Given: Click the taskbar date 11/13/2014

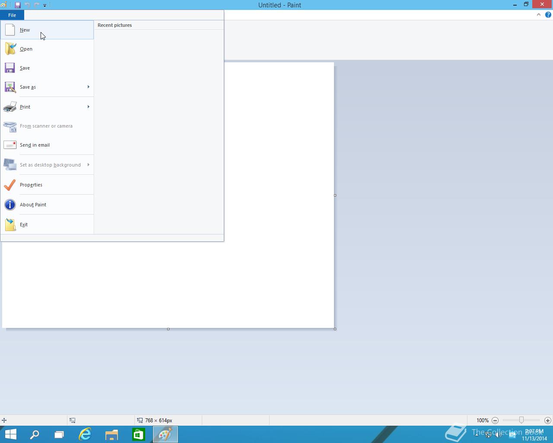Looking at the screenshot, I should 534,438.
